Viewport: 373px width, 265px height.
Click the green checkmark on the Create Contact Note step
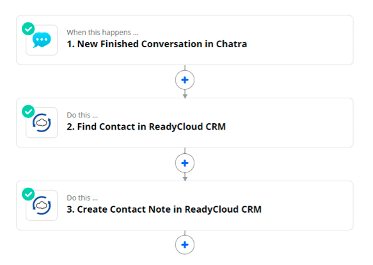tap(28, 194)
